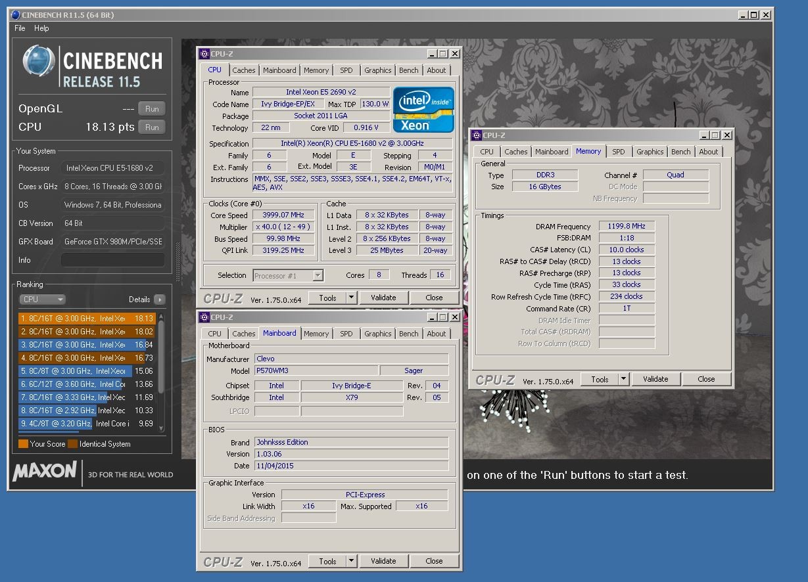This screenshot has width=808, height=582.
Task: Click DRAM Frequency value 1199.8 MHz
Action: click(x=627, y=227)
